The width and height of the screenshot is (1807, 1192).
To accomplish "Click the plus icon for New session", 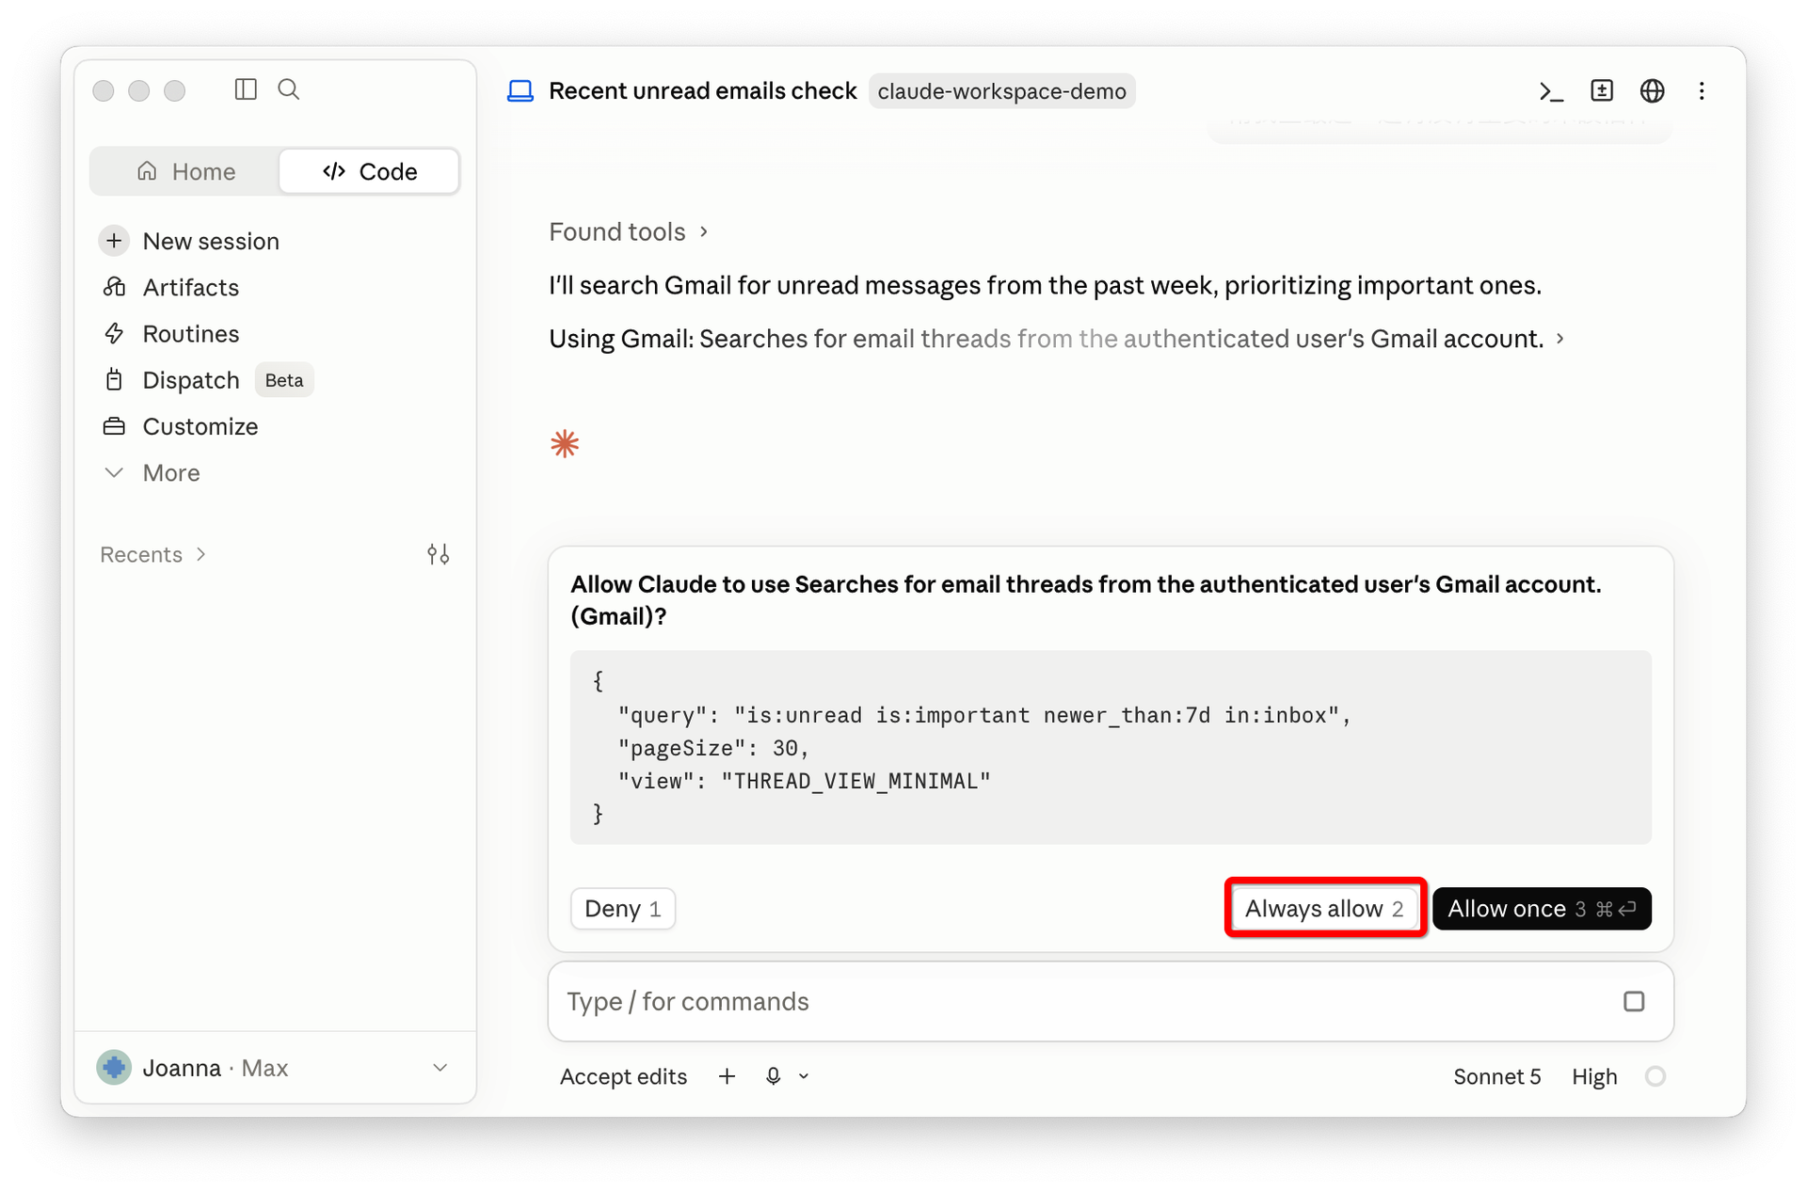I will [114, 241].
